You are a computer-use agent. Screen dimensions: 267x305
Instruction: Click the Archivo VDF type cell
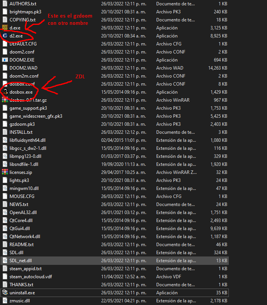(168, 277)
